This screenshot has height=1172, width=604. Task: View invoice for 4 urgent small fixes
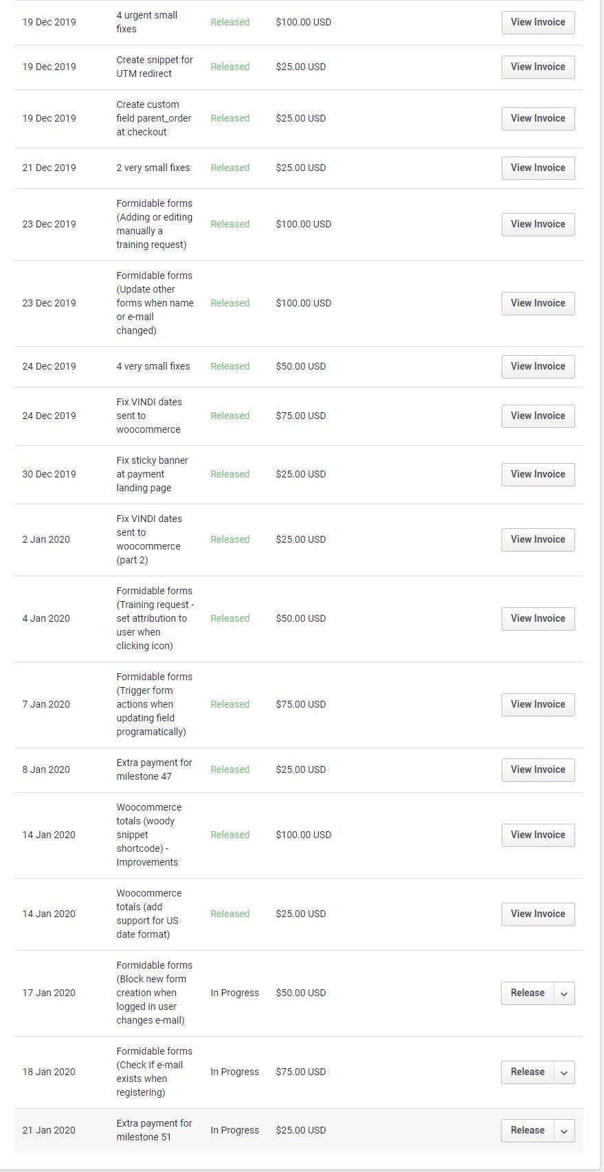click(537, 23)
